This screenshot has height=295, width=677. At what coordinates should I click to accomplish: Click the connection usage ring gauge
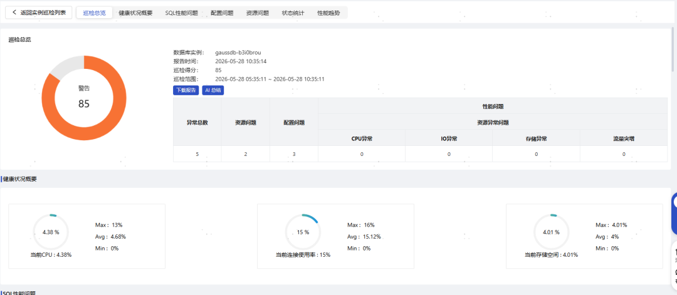[x=303, y=232]
